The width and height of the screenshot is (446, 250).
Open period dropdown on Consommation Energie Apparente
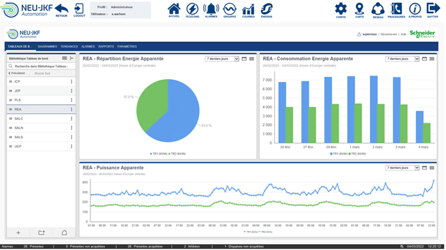(x=402, y=59)
